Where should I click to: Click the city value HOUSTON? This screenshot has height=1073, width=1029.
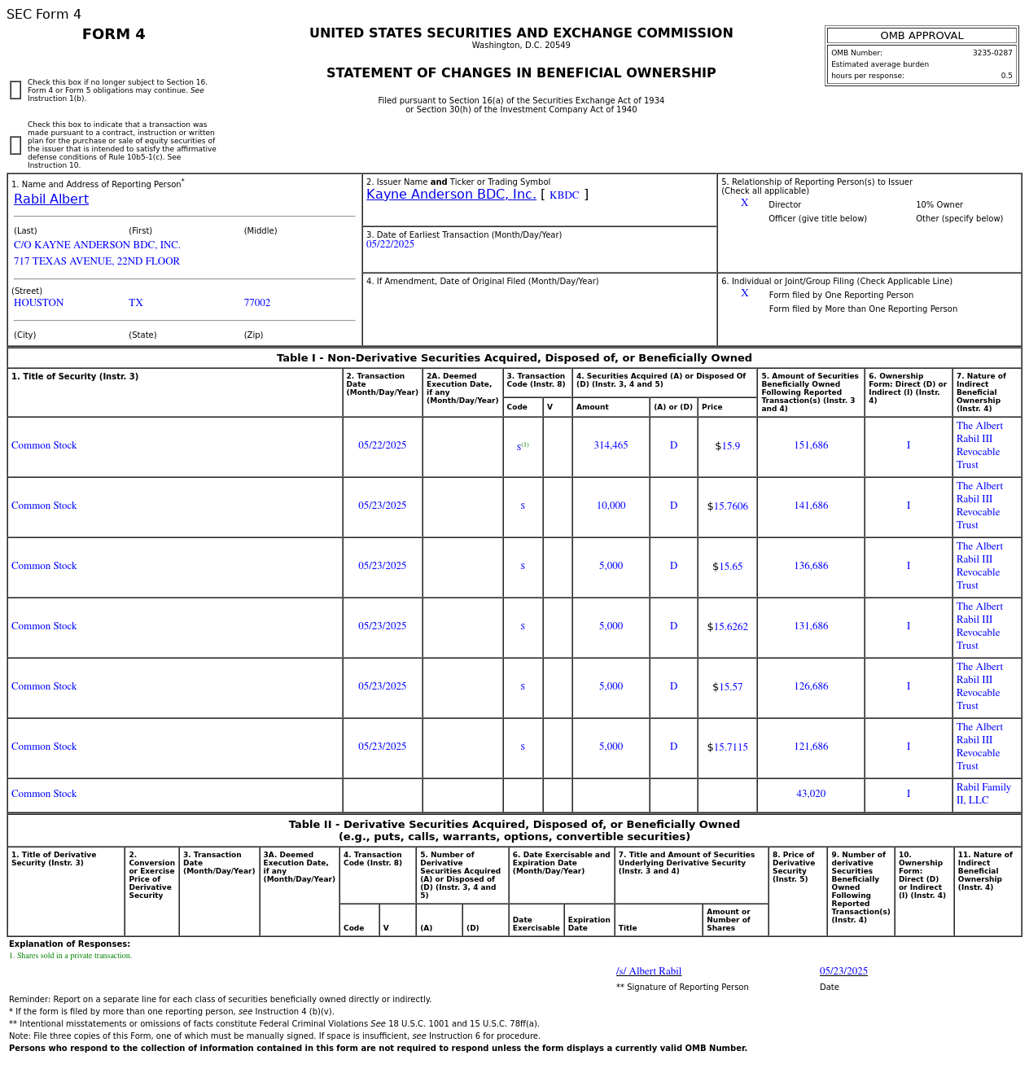pos(38,303)
